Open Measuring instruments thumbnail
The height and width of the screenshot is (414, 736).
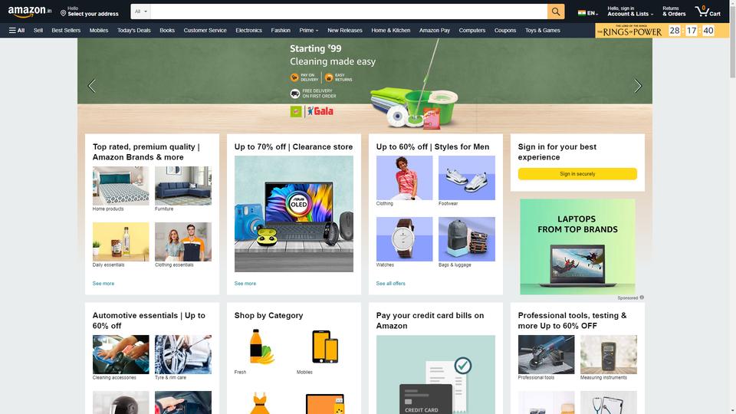608,354
